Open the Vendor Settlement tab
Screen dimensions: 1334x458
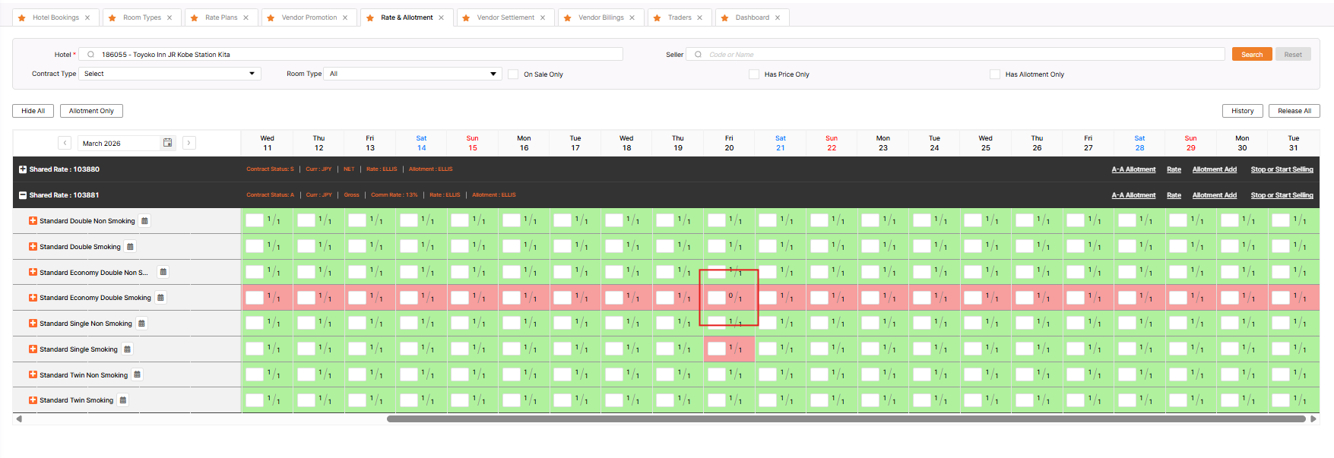pyautogui.click(x=505, y=17)
